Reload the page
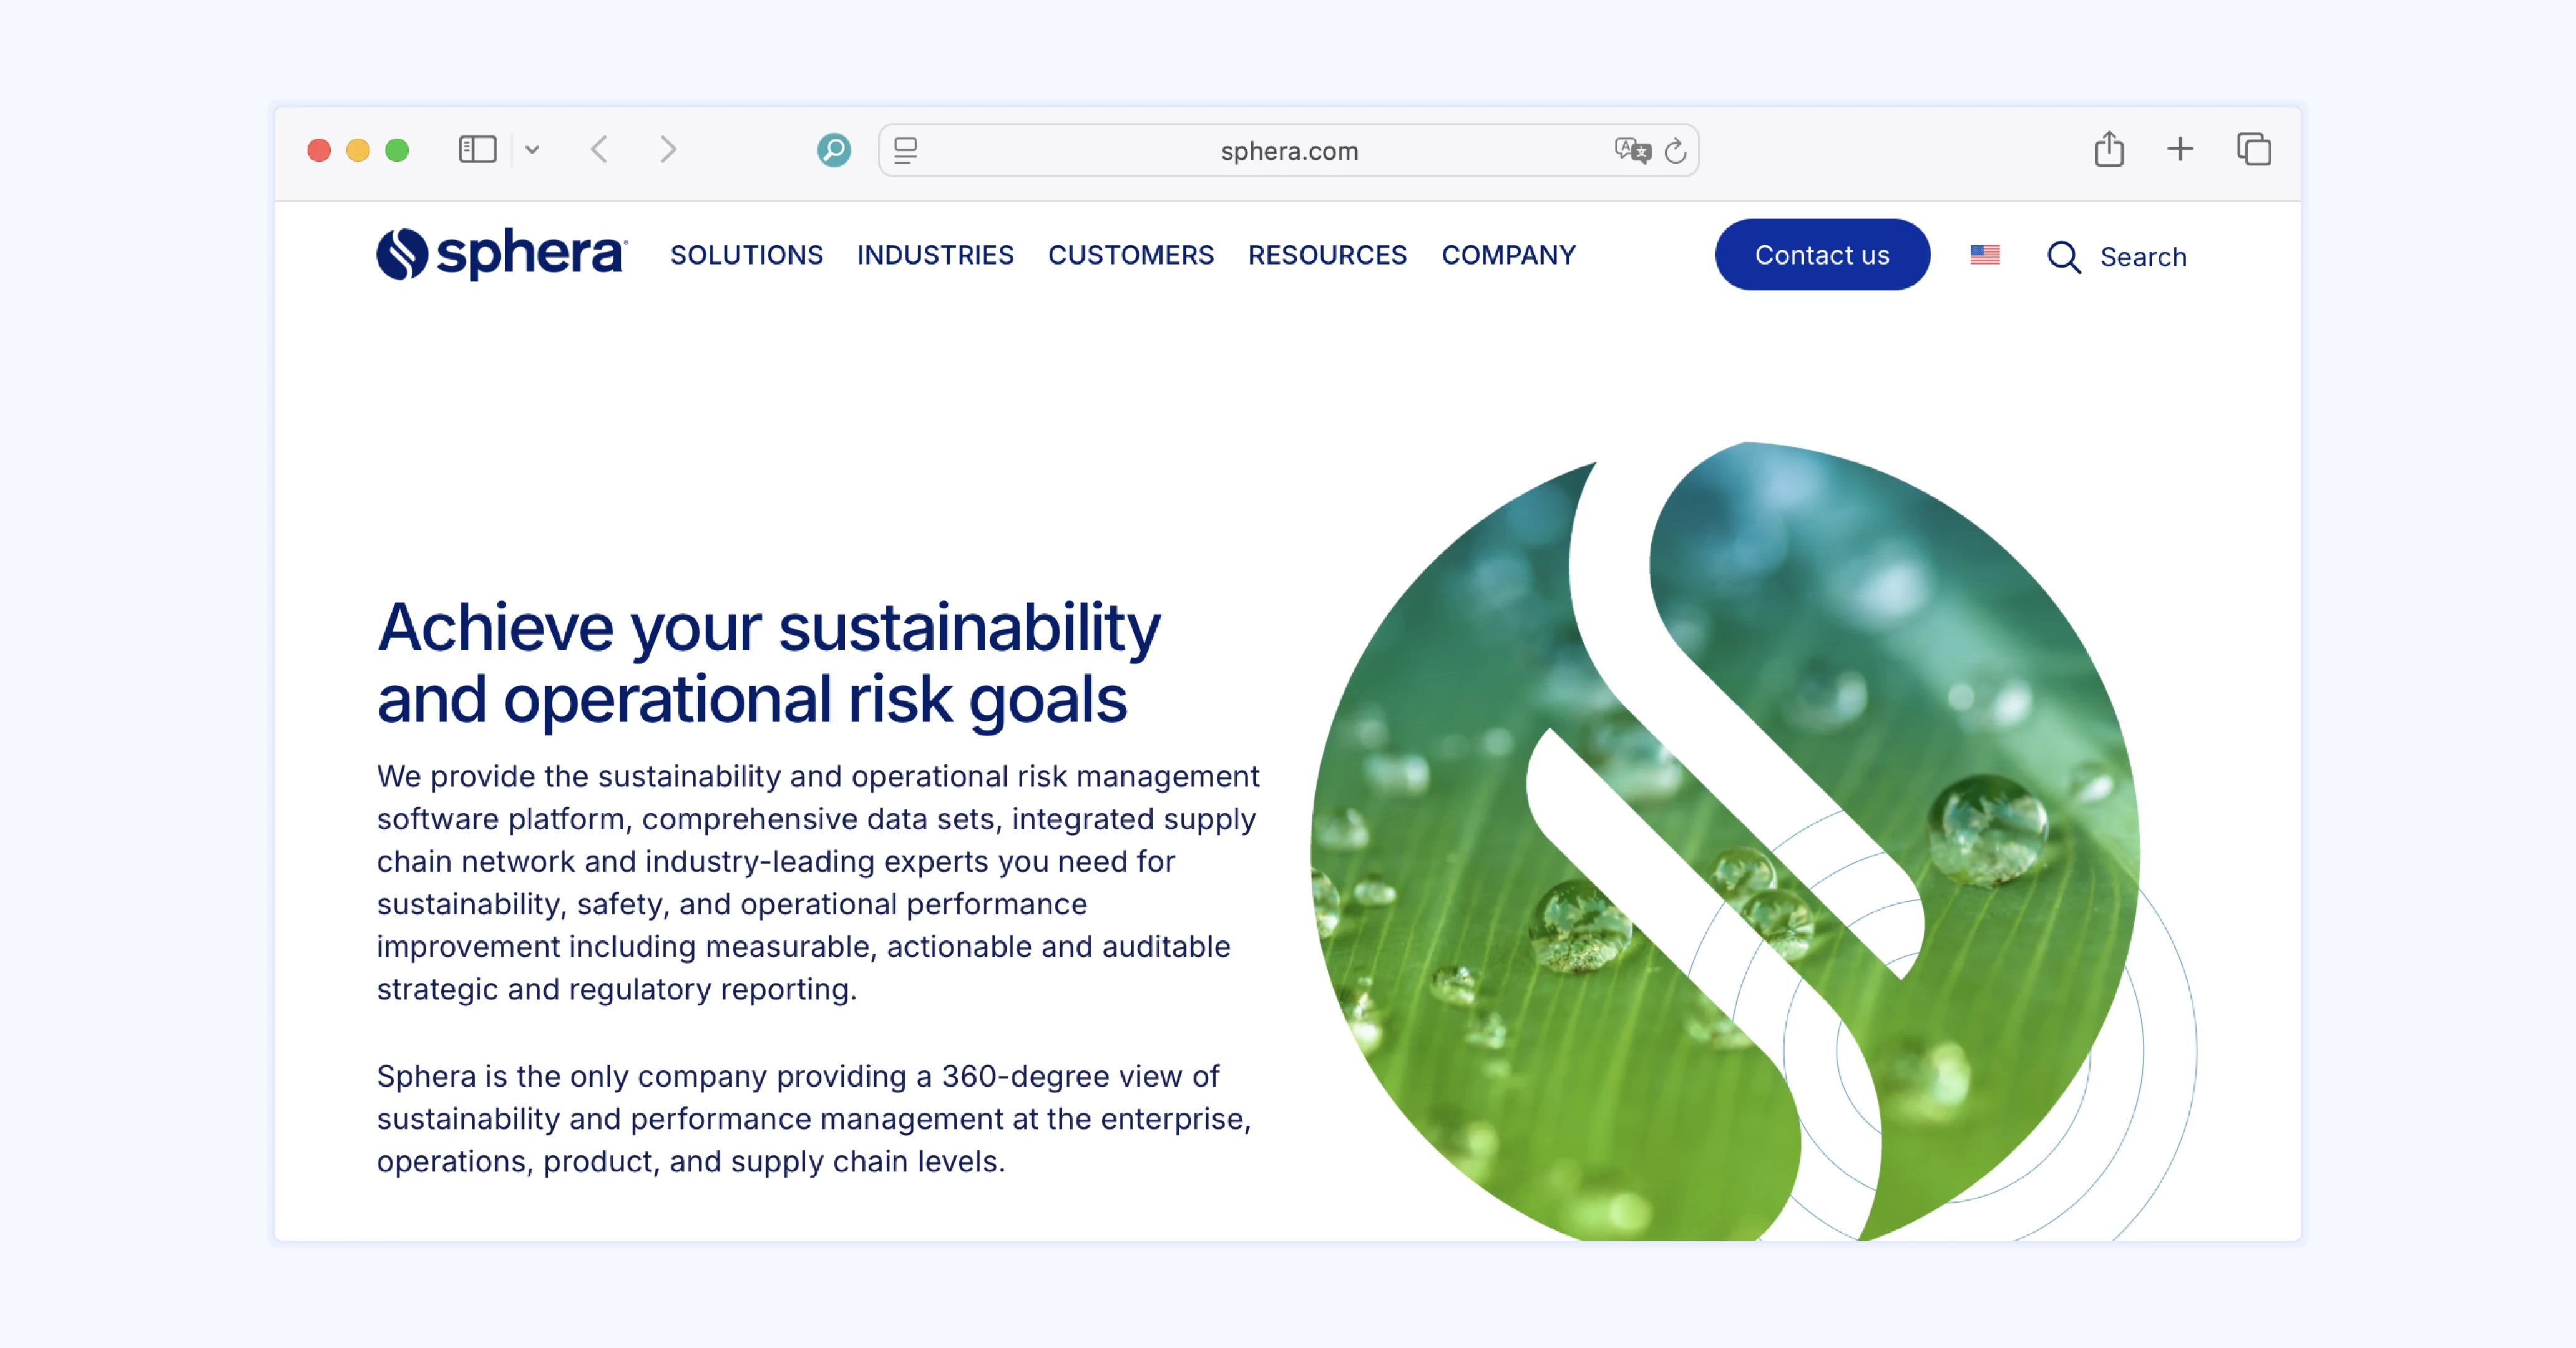The height and width of the screenshot is (1348, 2576). (1675, 151)
